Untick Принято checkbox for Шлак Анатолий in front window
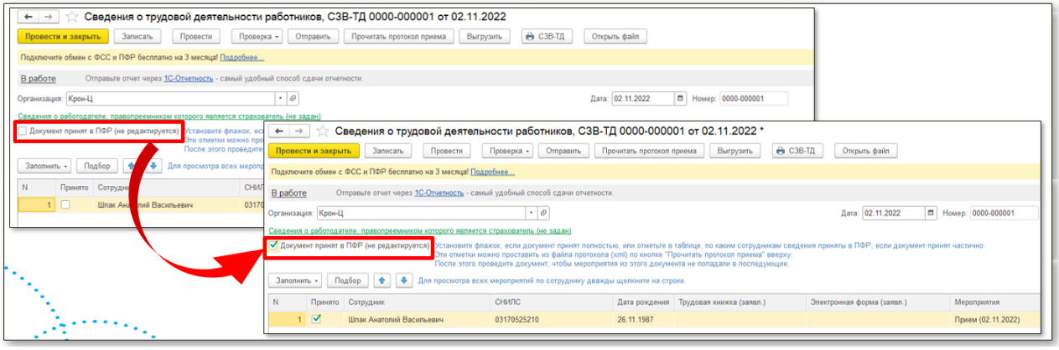 [x=316, y=319]
